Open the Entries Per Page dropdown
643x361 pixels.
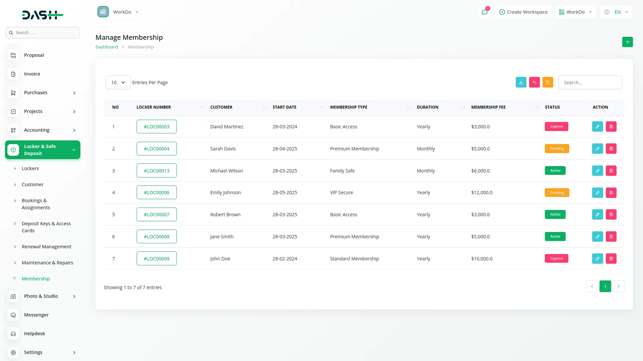click(x=118, y=82)
